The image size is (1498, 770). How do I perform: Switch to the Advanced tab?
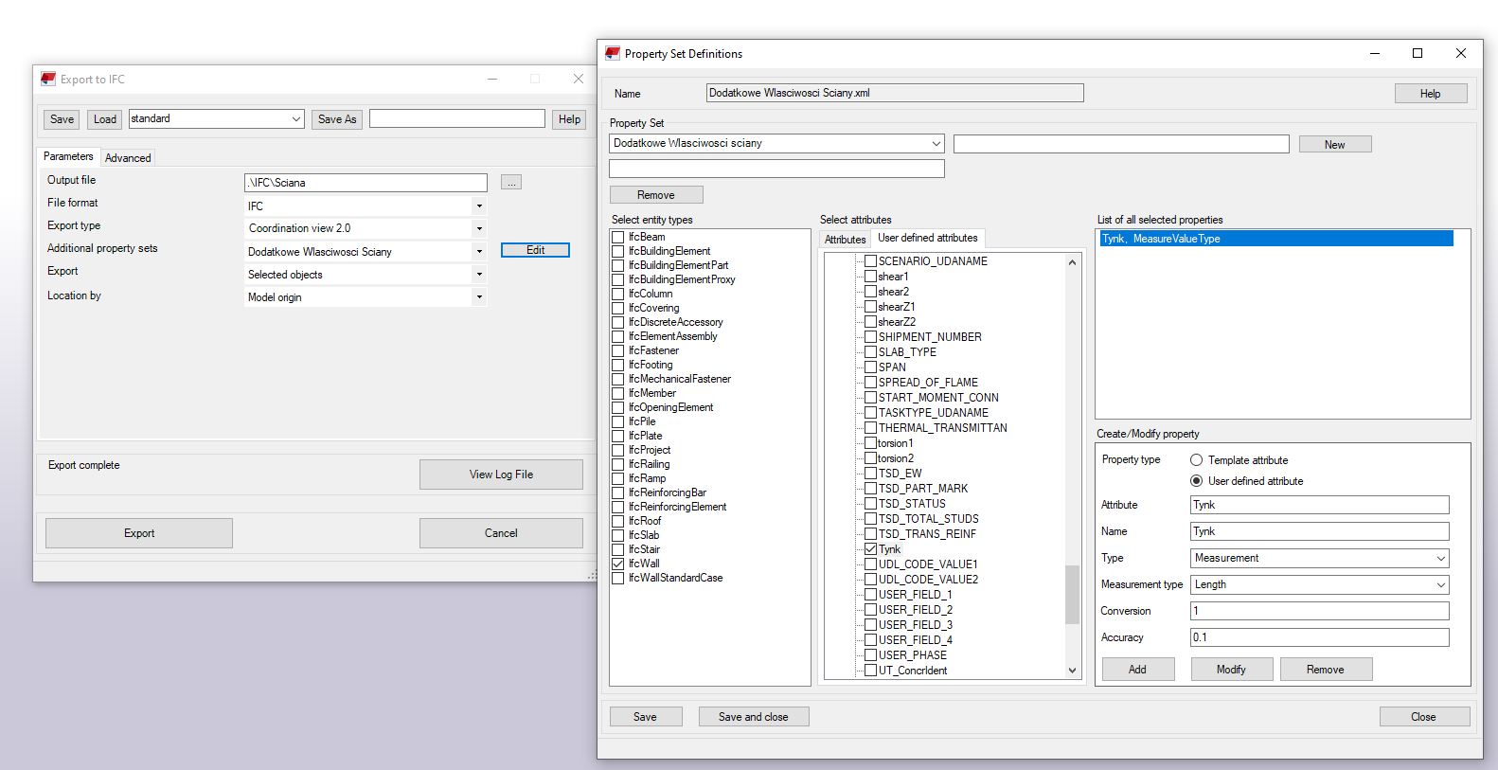click(x=128, y=158)
